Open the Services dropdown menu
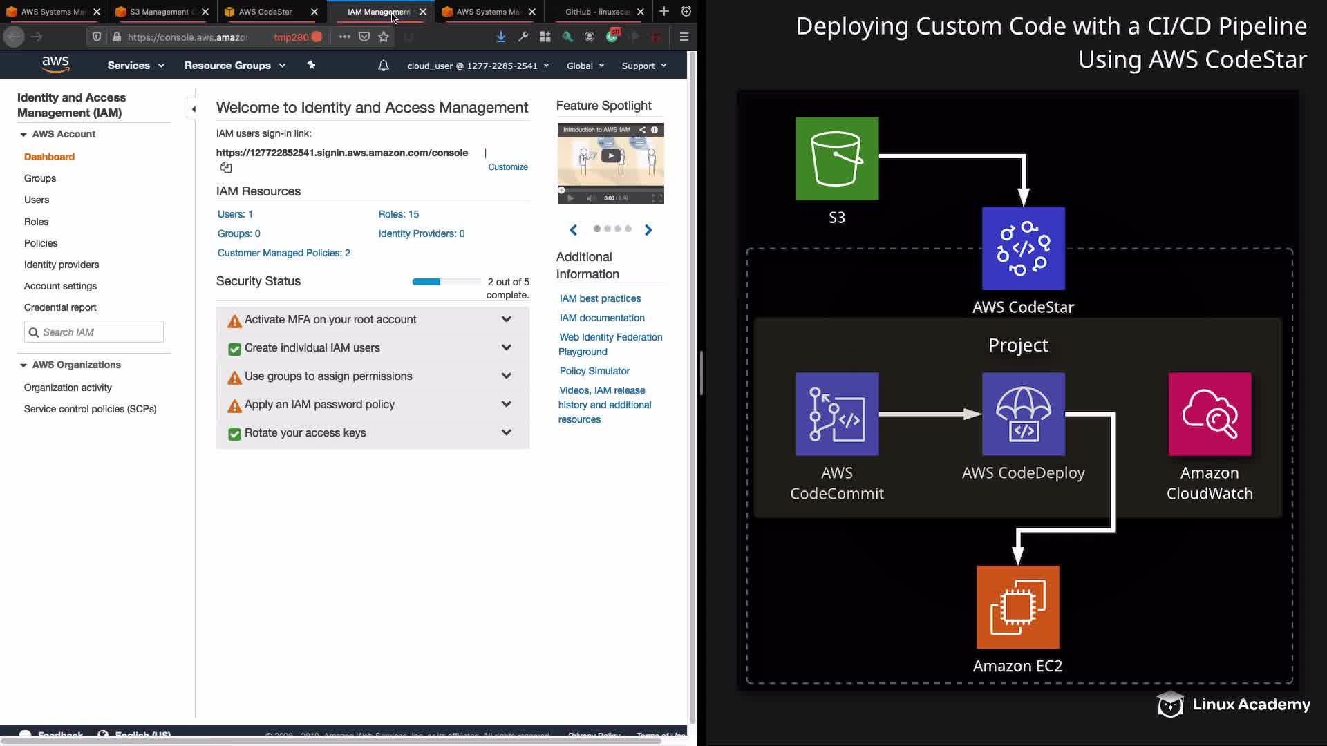The image size is (1327, 746). [x=135, y=66]
